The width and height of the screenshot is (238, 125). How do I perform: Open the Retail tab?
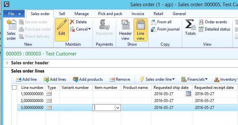tap(158, 14)
